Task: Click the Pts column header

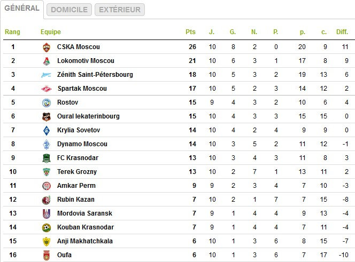Action: click(x=190, y=32)
